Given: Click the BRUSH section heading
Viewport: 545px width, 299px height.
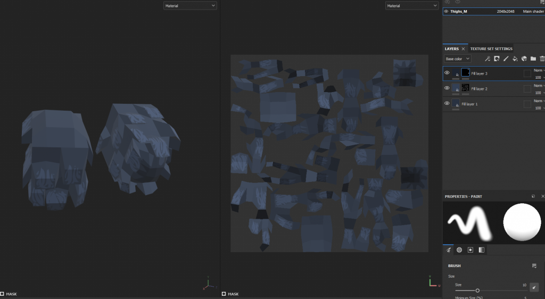Looking at the screenshot, I should pos(455,266).
